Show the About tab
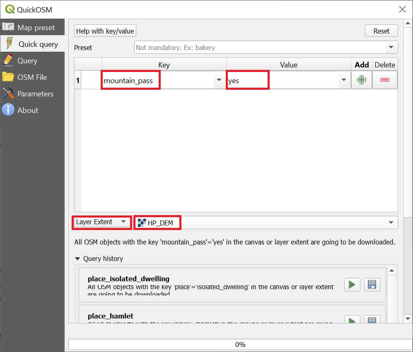Image resolution: width=413 pixels, height=352 pixels. 32,110
